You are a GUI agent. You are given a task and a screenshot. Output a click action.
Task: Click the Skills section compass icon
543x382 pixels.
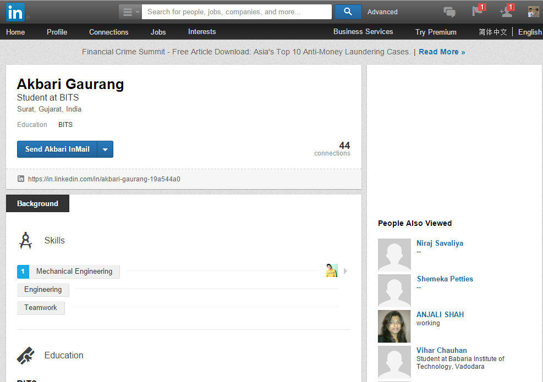click(x=25, y=240)
